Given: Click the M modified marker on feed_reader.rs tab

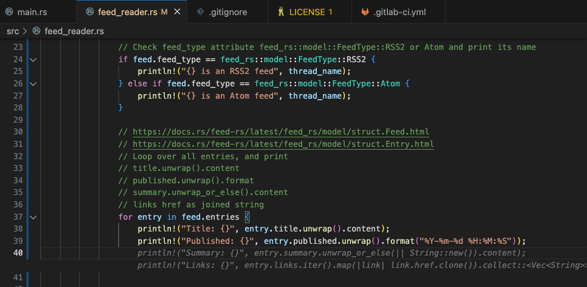Looking at the screenshot, I should tap(164, 12).
